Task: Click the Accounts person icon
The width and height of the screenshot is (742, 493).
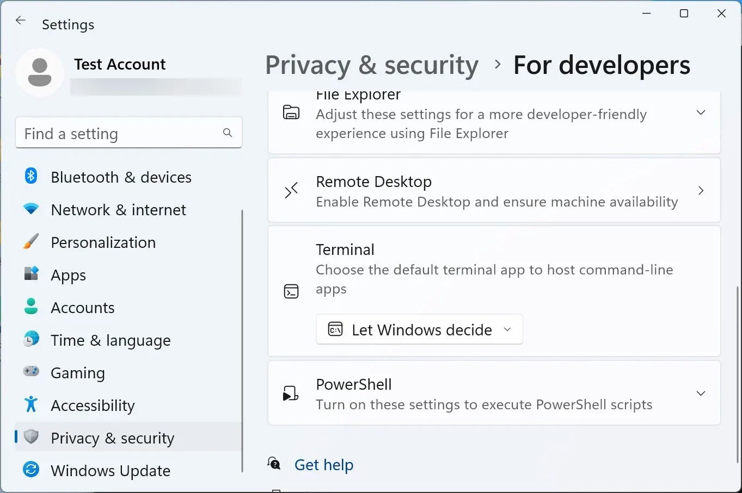Action: point(31,306)
